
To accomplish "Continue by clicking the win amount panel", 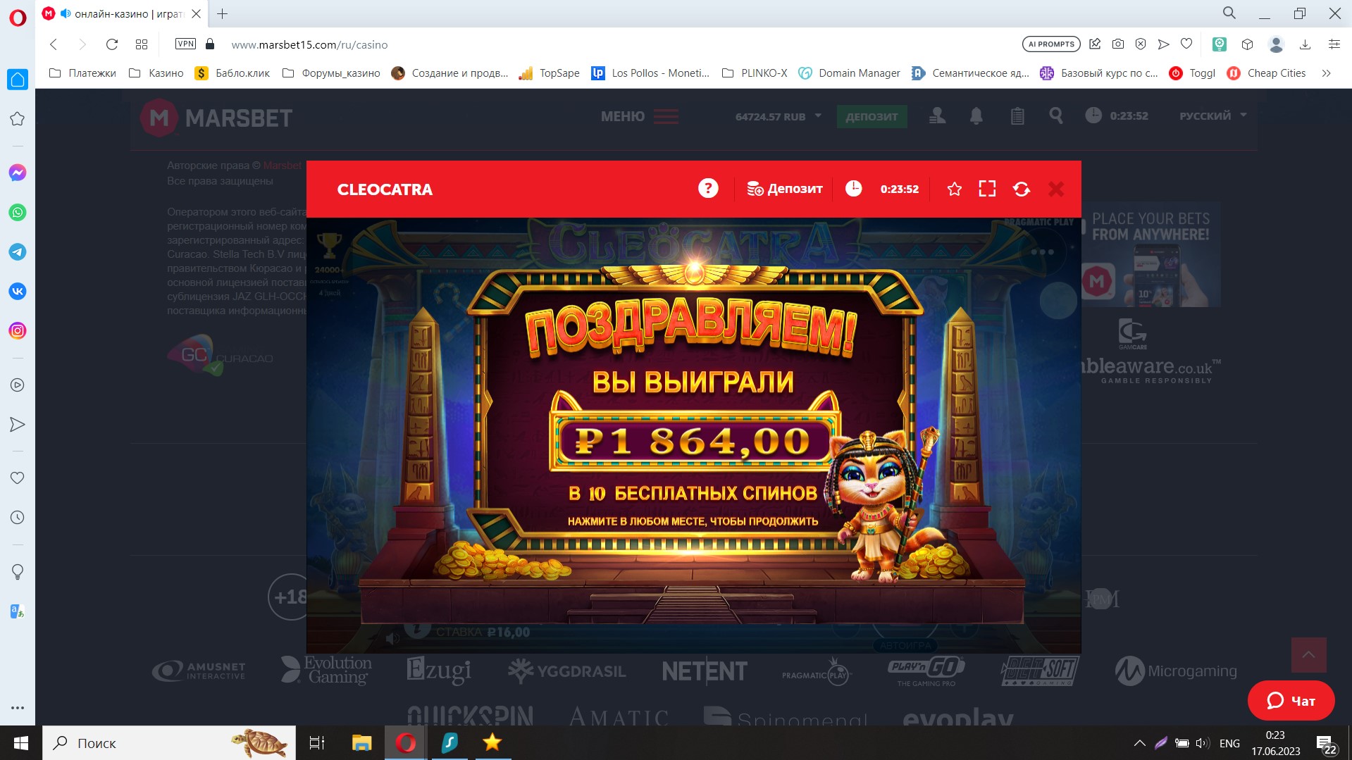I will tap(694, 442).
